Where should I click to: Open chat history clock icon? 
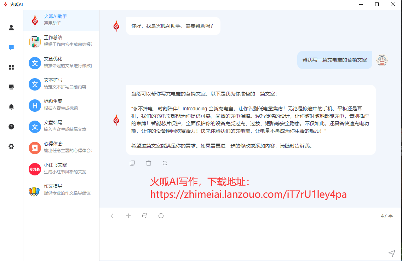(x=161, y=216)
